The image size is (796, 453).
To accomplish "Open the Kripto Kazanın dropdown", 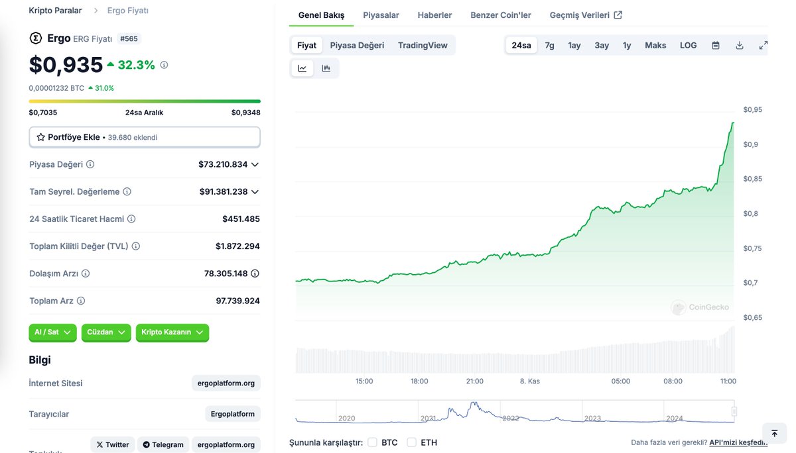I will click(172, 332).
